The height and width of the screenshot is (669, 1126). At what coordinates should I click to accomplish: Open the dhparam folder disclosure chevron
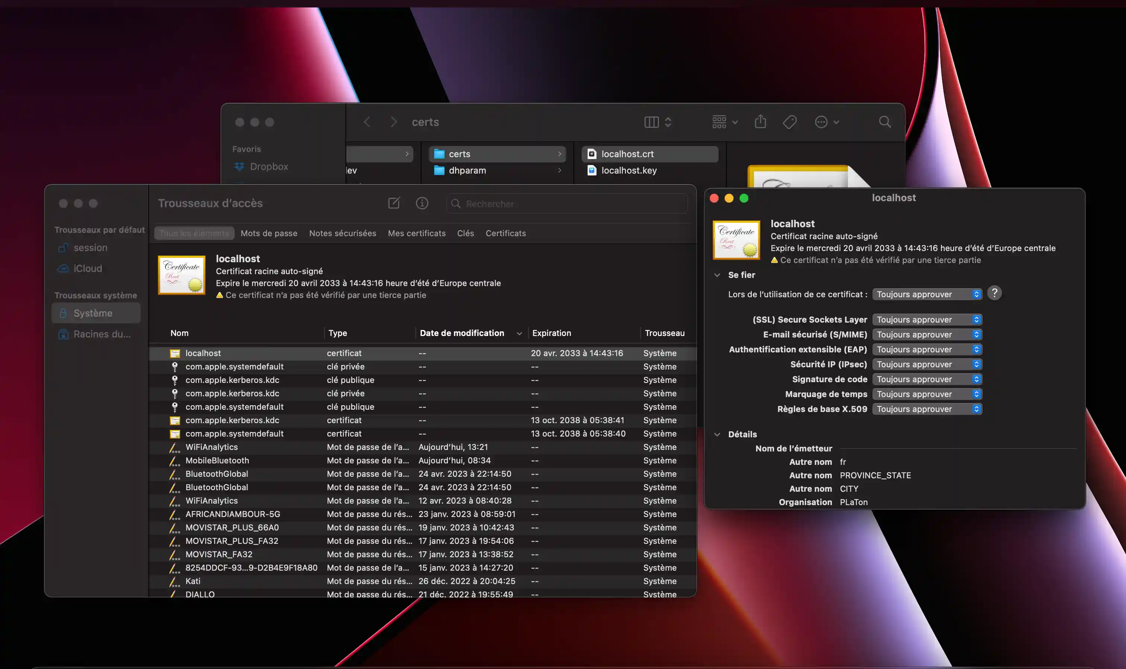[559, 170]
